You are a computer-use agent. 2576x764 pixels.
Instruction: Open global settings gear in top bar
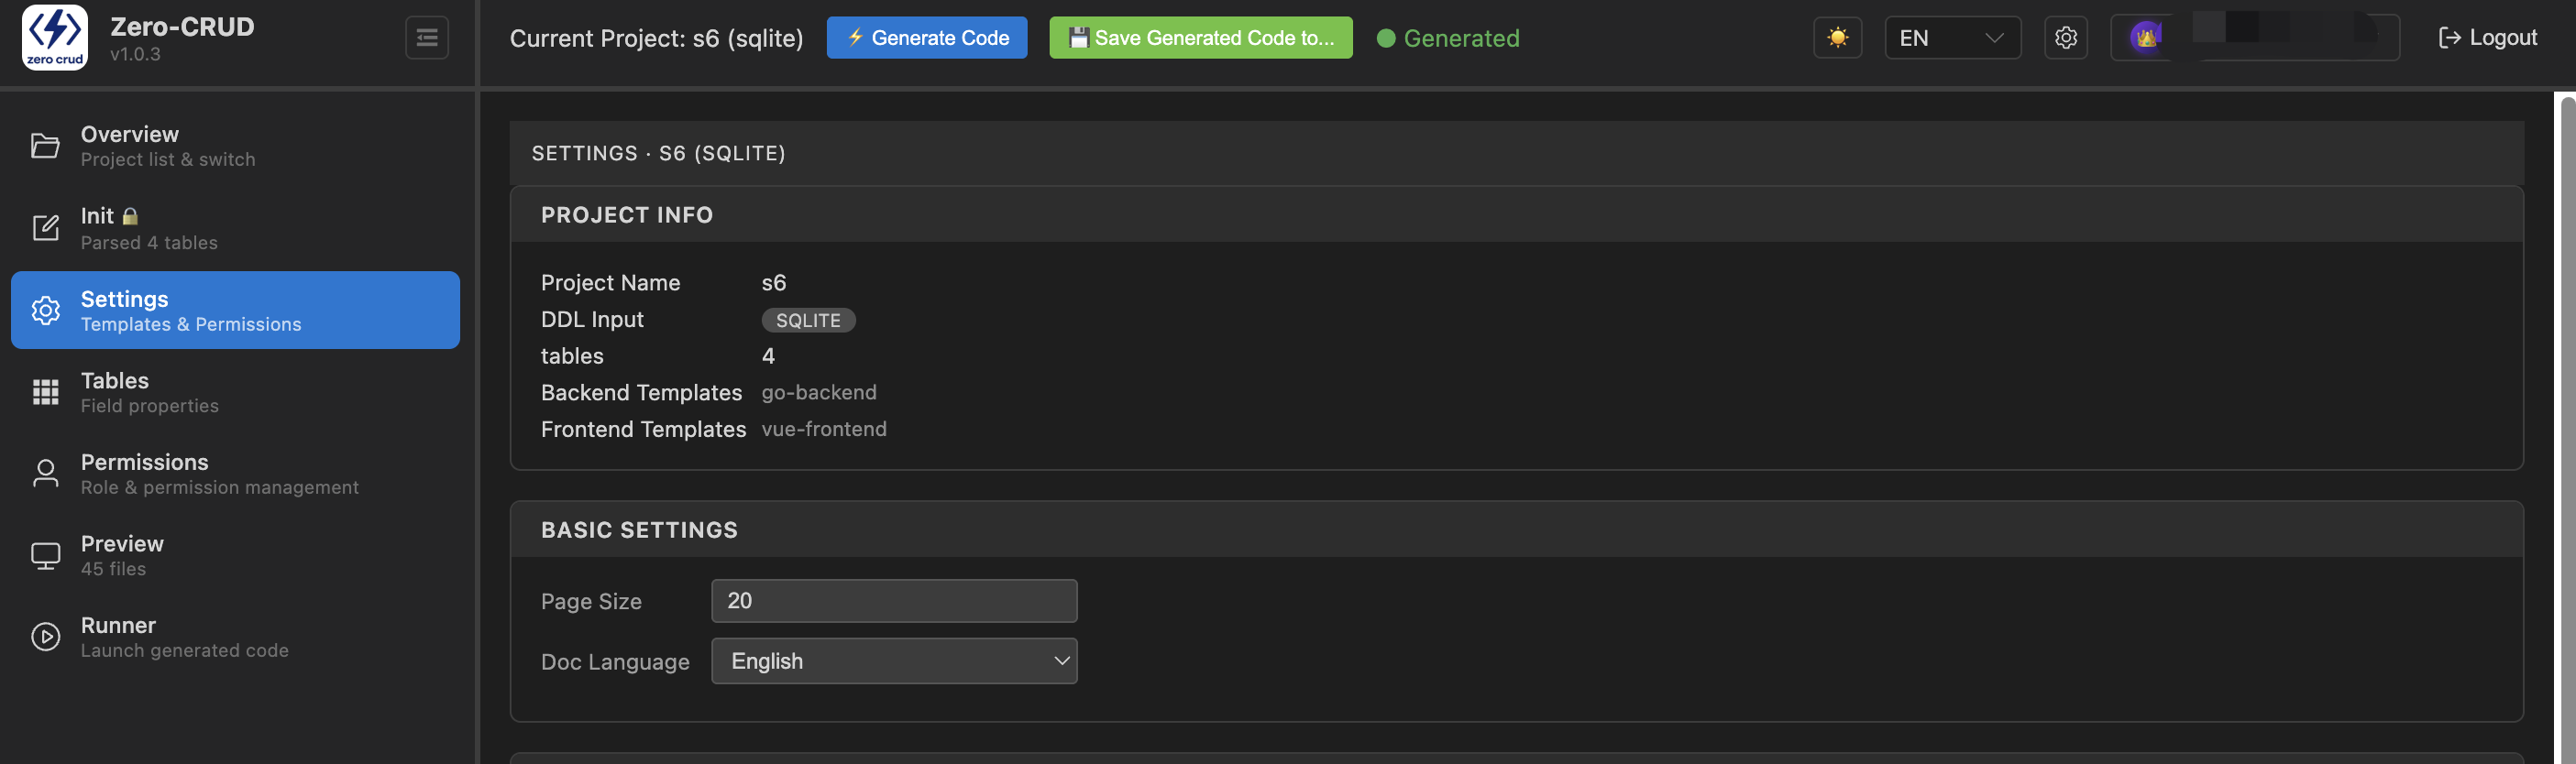pyautogui.click(x=2065, y=38)
